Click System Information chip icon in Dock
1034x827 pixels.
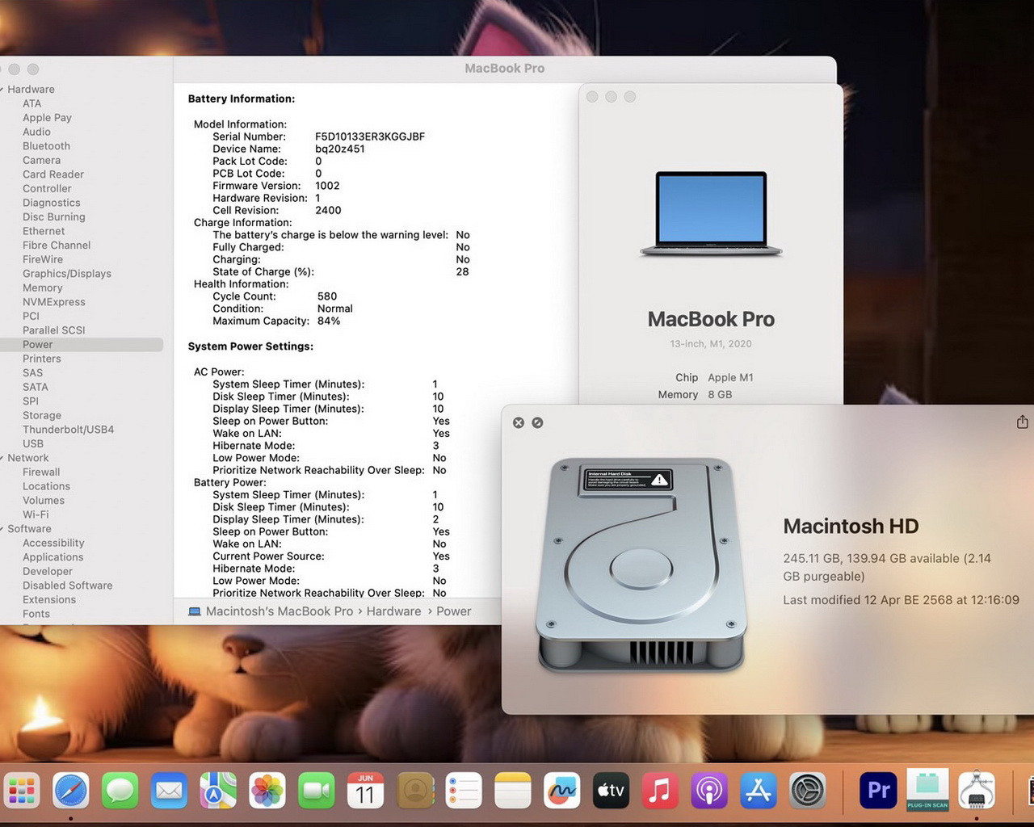(977, 790)
